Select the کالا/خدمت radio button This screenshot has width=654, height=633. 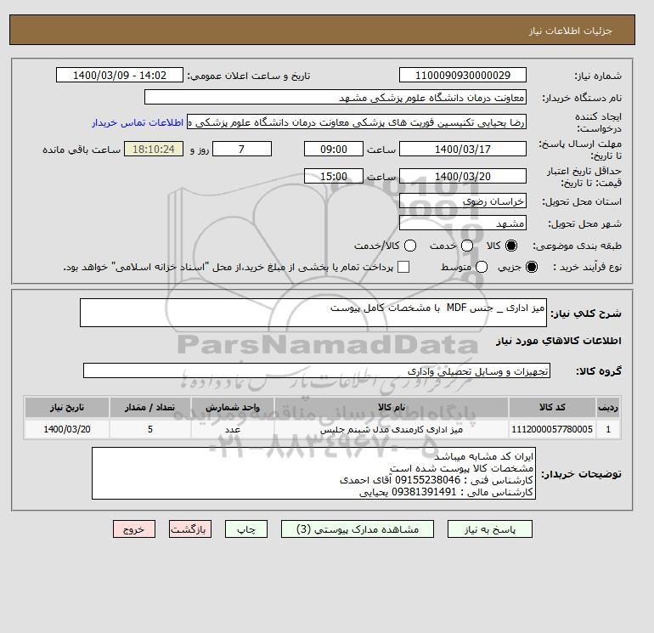(x=410, y=246)
